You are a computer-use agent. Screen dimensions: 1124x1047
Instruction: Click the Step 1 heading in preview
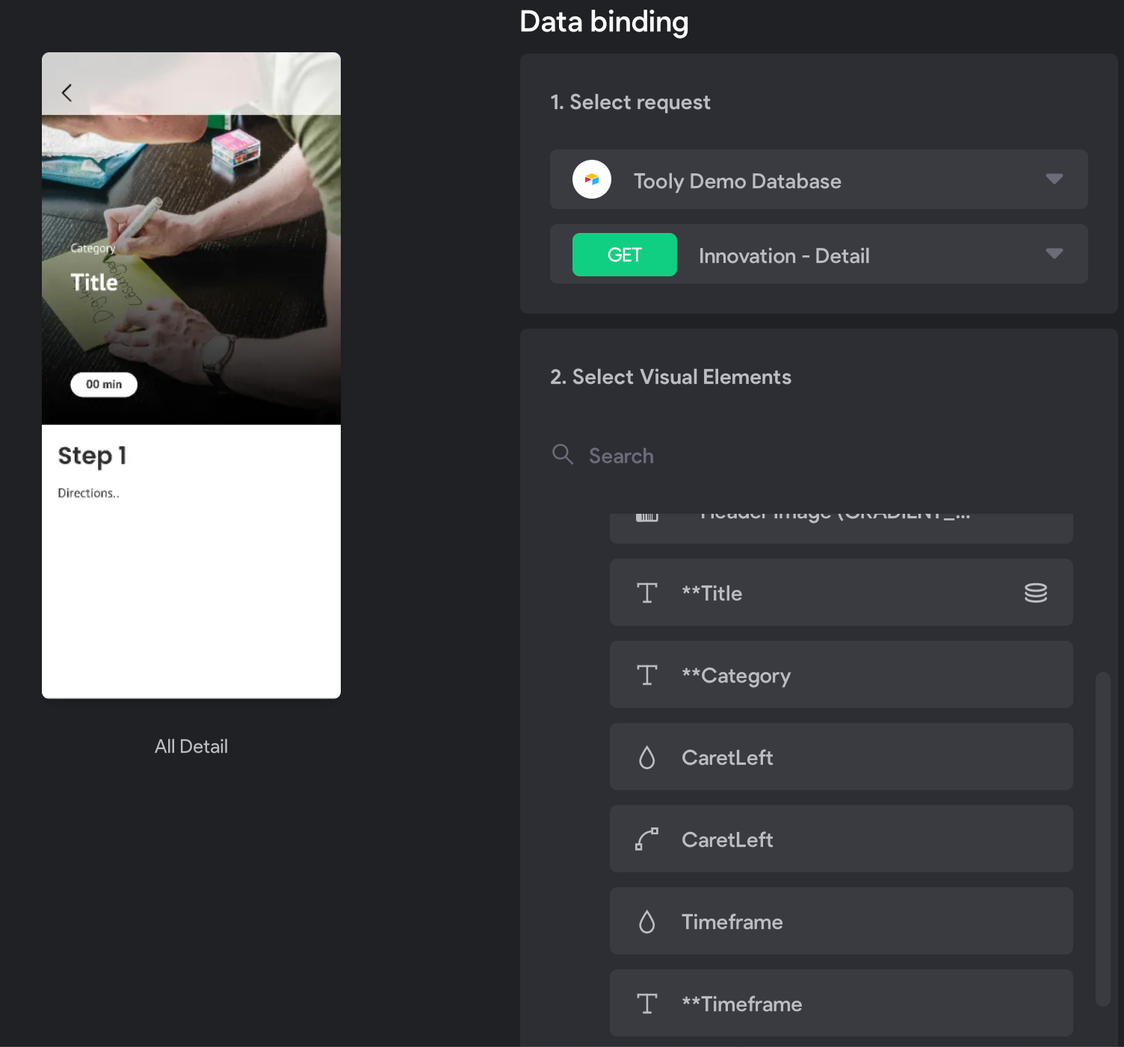[92, 456]
